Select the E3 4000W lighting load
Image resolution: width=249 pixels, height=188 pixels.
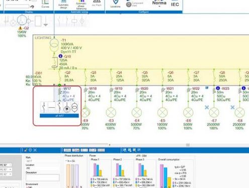click(111, 112)
